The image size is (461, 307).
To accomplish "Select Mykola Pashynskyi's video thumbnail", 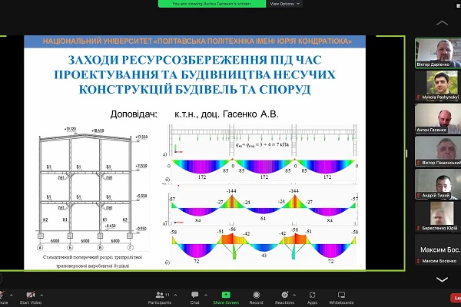I will pos(436,86).
